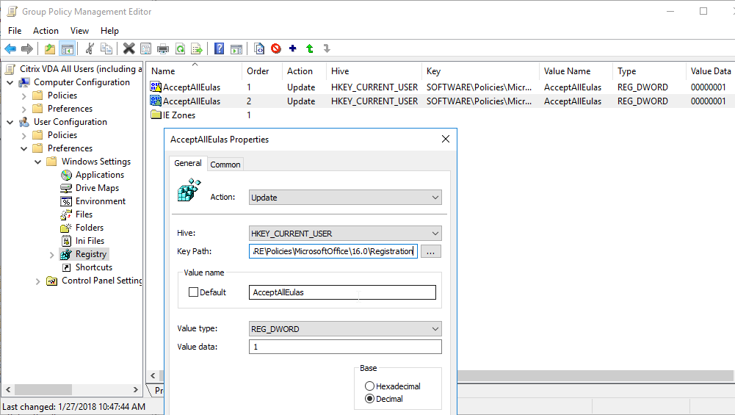Click the Forward arrow toolbar icon
Image resolution: width=735 pixels, height=415 pixels.
pos(27,48)
